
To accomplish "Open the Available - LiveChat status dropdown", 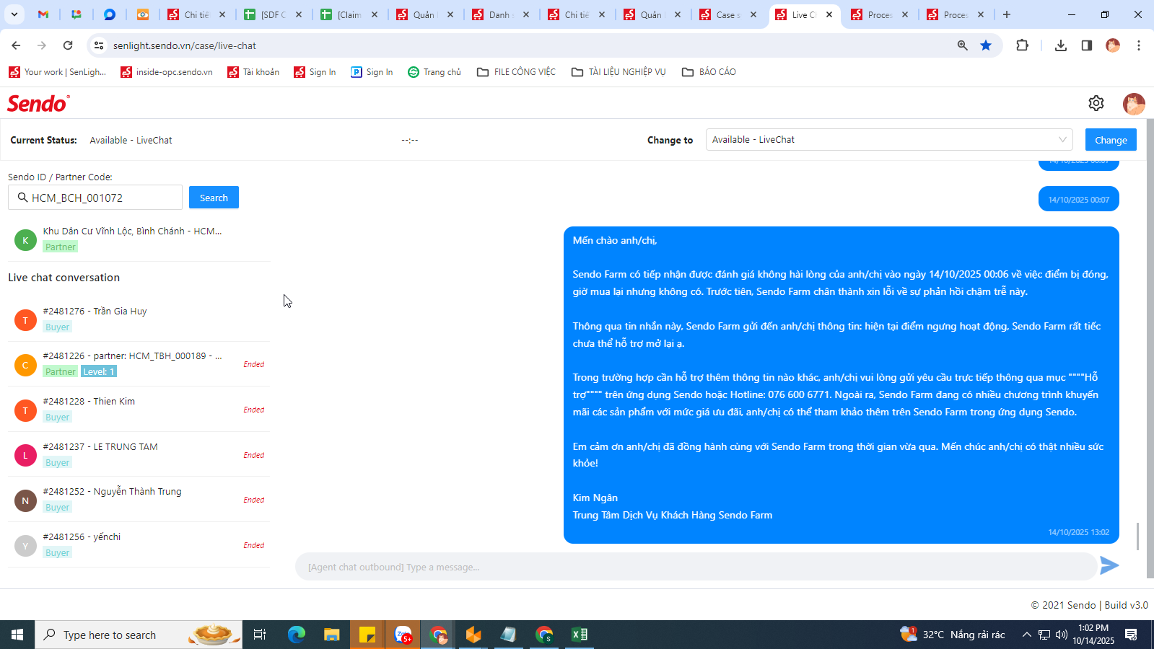I will pos(889,140).
